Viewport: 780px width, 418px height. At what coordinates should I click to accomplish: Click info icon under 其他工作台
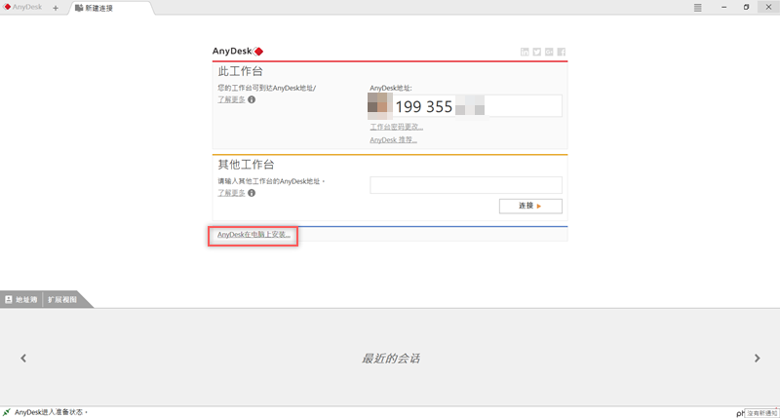(252, 193)
